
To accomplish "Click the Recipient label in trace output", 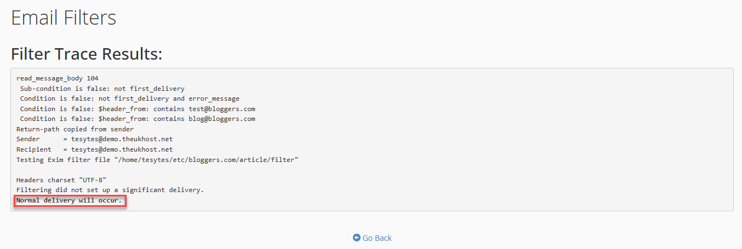I will (34, 149).
